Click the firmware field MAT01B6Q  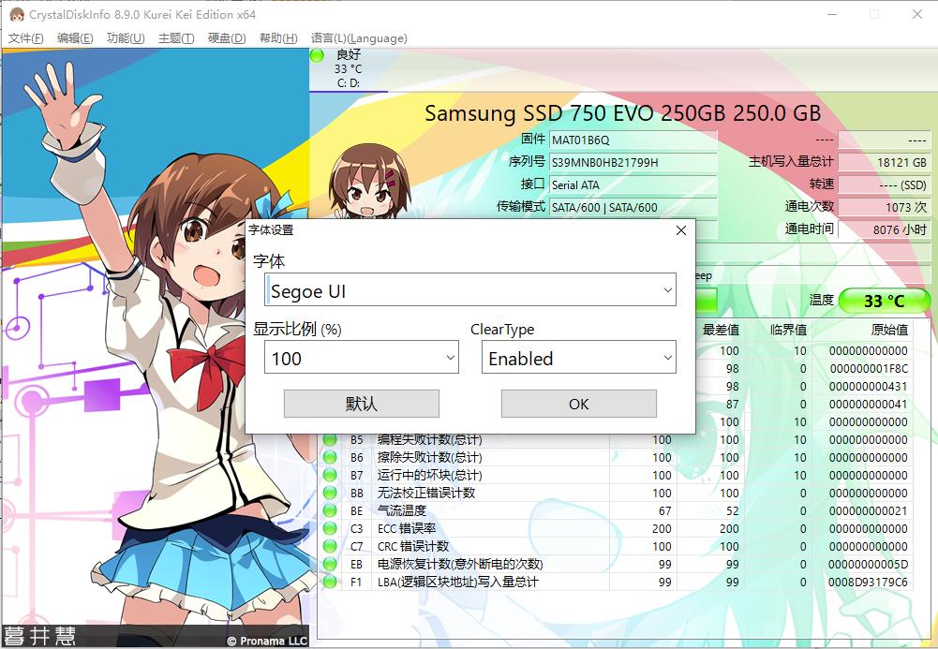633,140
